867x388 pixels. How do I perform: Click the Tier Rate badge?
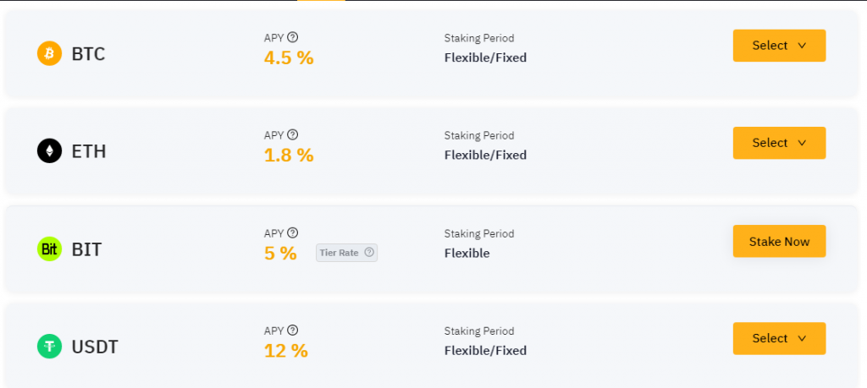click(346, 253)
